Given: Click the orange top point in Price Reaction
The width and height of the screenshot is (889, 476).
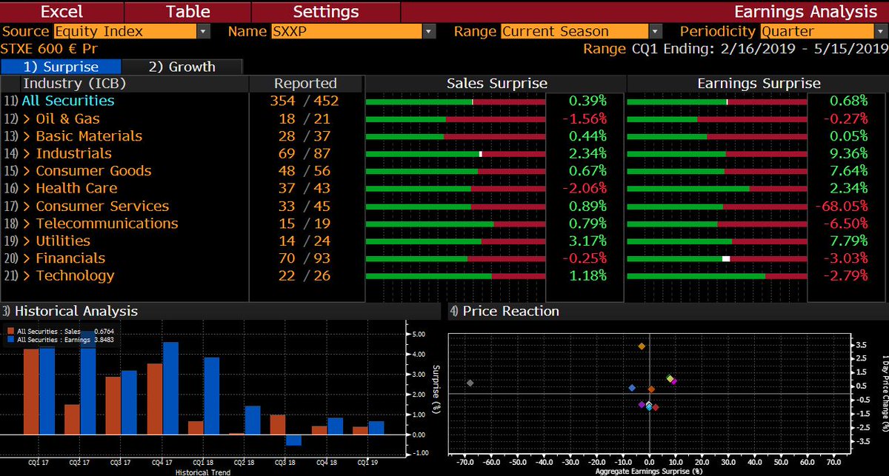Looking at the screenshot, I should 642,346.
